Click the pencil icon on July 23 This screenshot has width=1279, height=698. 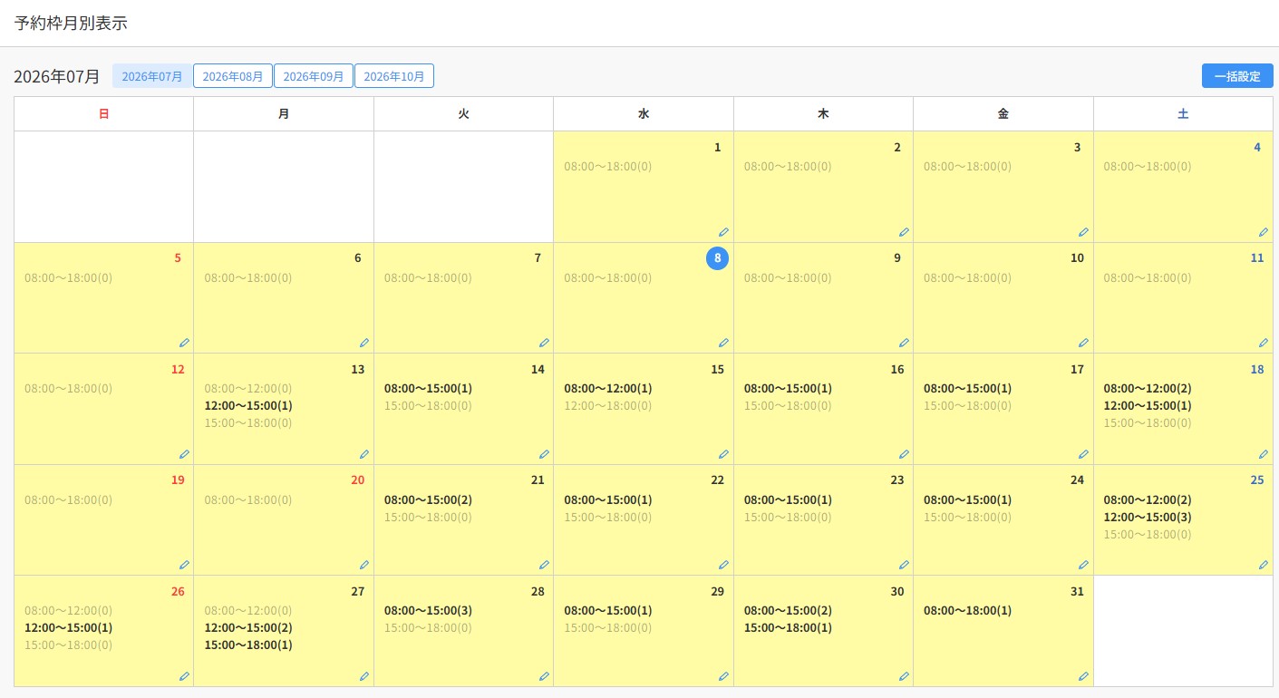point(904,565)
